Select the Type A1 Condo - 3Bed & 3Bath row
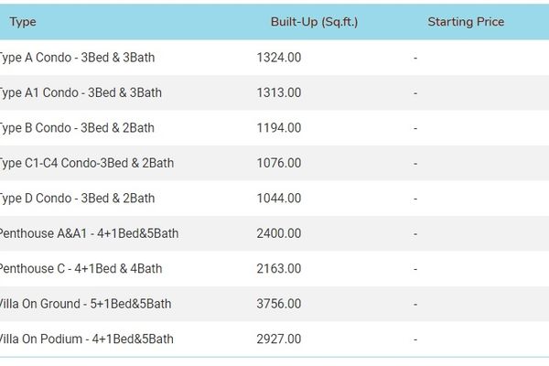Viewport: 549px width, 366px height. click(274, 92)
